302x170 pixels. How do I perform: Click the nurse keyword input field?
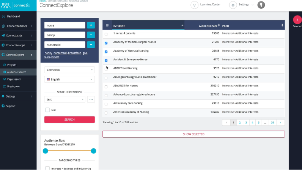tap(65, 25)
